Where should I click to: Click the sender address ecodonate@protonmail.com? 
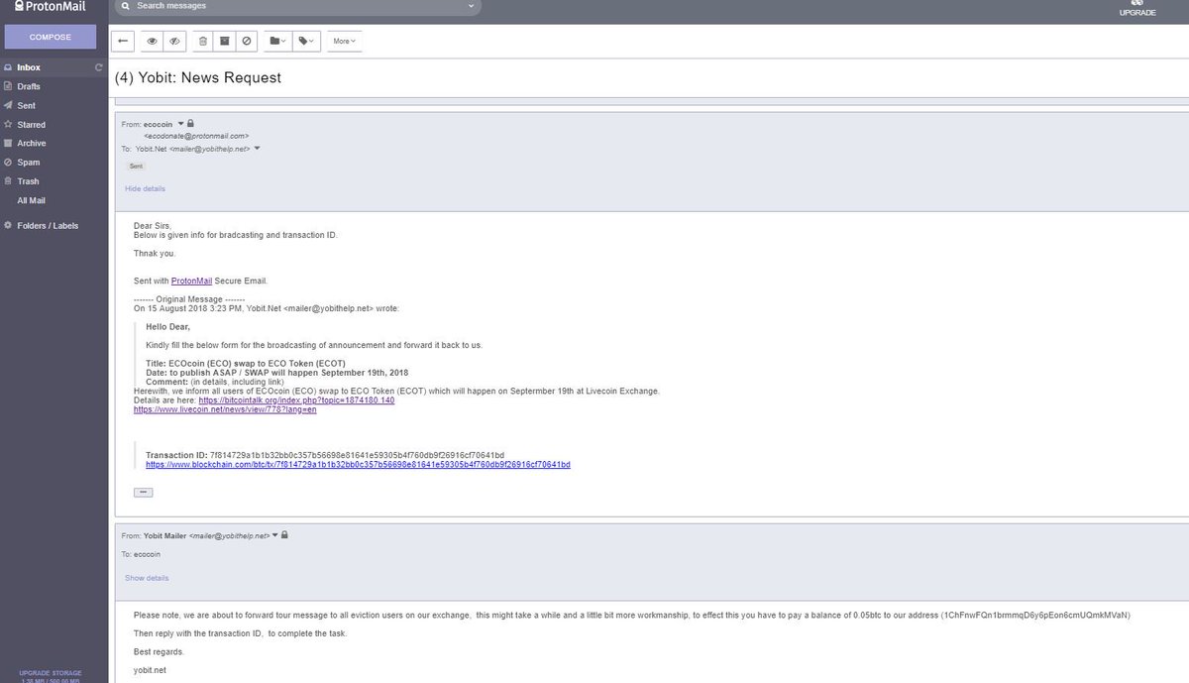(x=196, y=135)
